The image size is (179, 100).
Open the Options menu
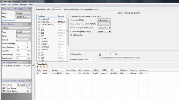click(15, 4)
